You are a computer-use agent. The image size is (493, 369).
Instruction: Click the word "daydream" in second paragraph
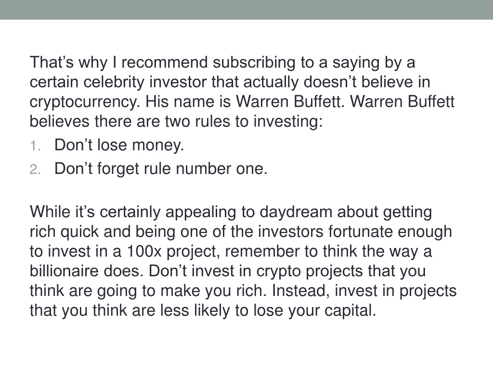(296, 212)
